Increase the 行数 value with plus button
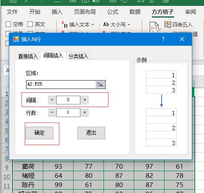The width and height of the screenshot is (204, 193). (85, 112)
